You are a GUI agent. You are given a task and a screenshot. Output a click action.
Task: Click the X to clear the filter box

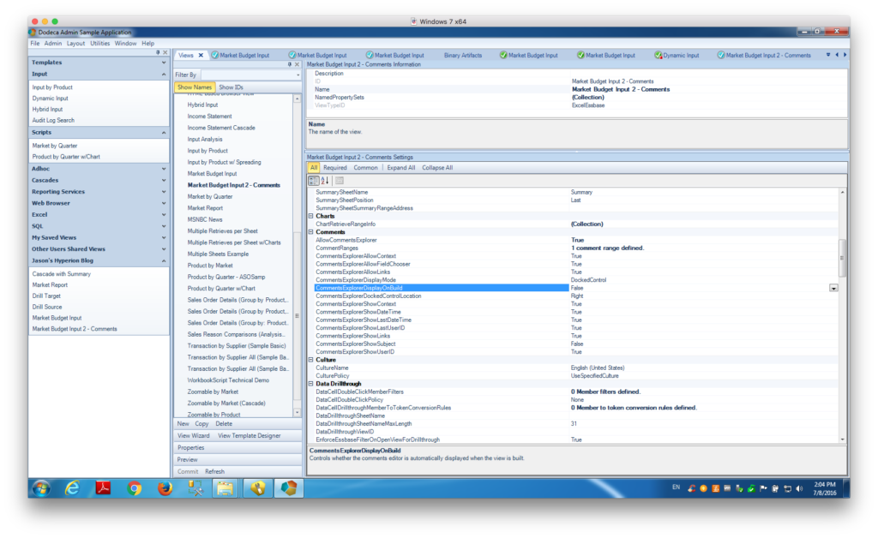tap(298, 64)
